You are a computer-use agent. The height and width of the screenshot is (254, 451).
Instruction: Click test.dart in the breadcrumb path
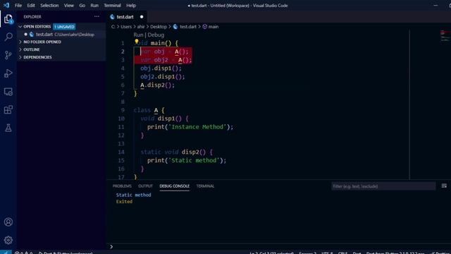coord(188,27)
